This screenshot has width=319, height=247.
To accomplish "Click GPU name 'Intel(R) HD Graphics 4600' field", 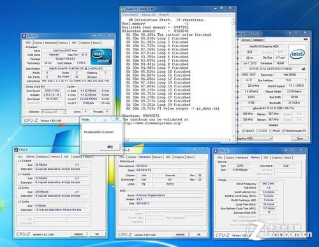I will 264,47.
